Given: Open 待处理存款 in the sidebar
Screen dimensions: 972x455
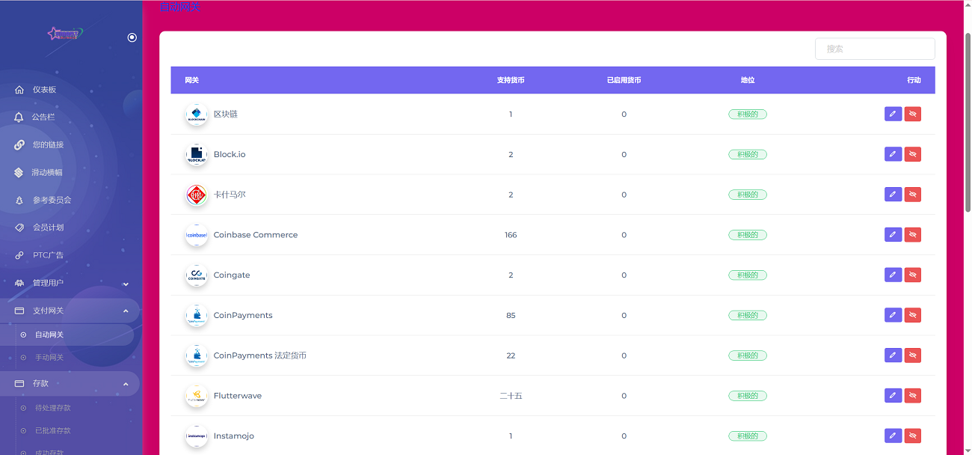Looking at the screenshot, I should pyautogui.click(x=52, y=408).
